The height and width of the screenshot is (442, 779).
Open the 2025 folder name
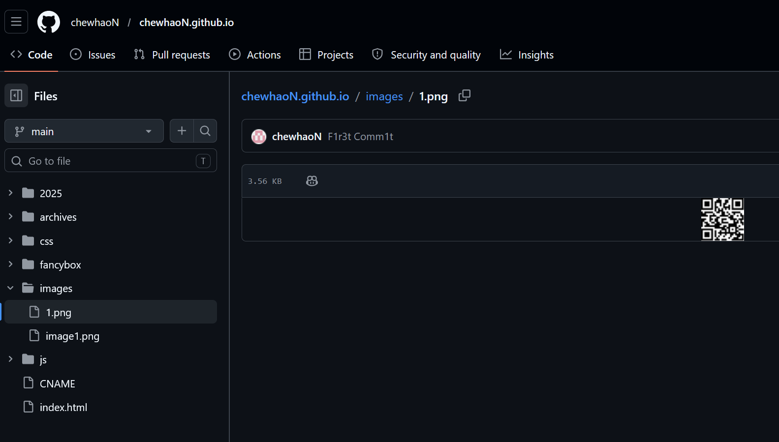pyautogui.click(x=51, y=193)
